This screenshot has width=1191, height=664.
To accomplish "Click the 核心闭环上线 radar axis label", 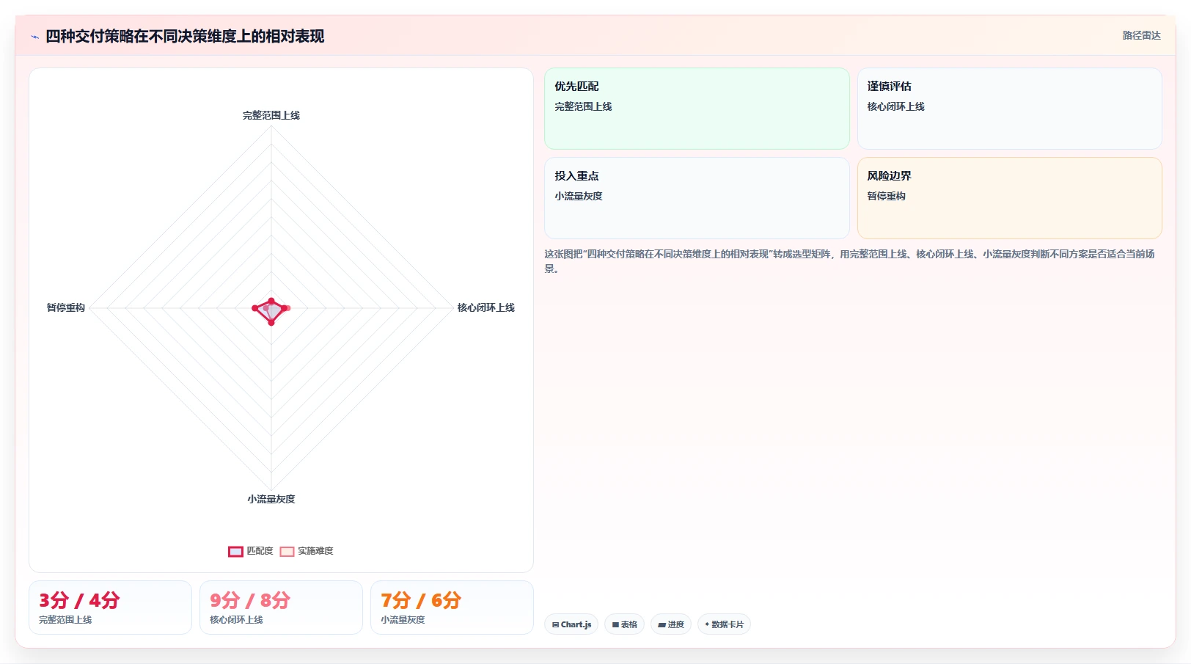I will [x=486, y=307].
